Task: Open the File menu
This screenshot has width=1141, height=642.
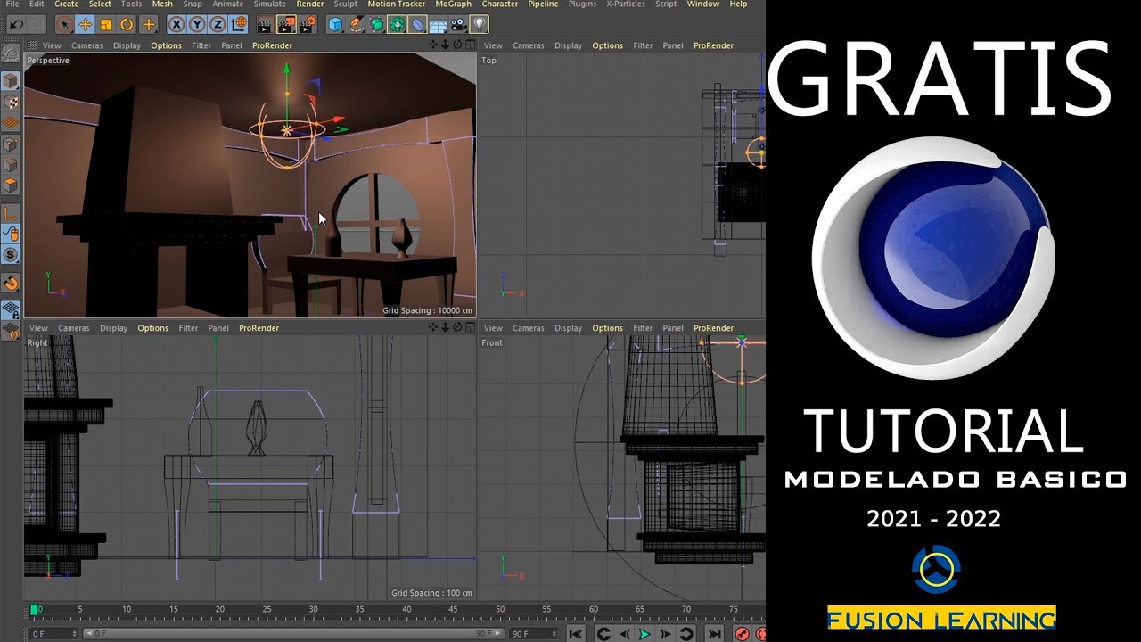Action: [x=12, y=4]
